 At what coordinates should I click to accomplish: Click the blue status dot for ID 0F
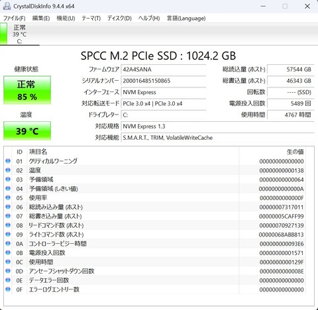8,289
